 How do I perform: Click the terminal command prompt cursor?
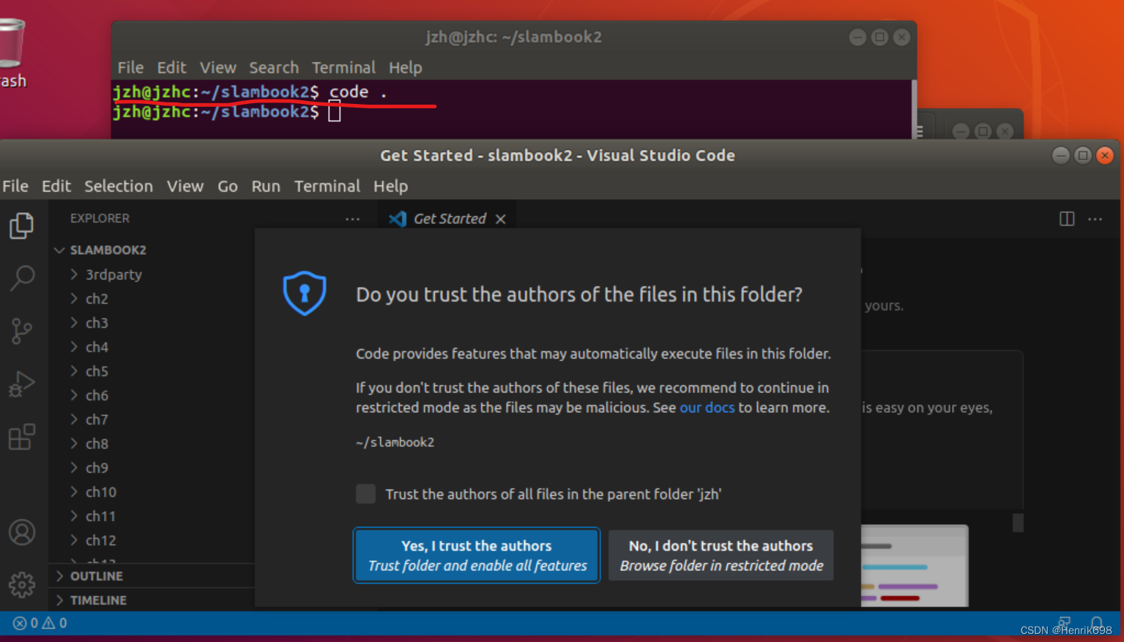335,112
